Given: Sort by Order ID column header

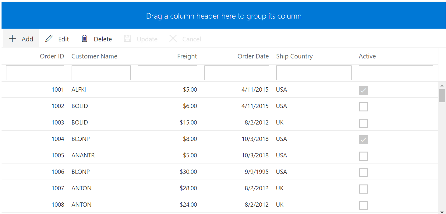Looking at the screenshot, I should point(52,56).
